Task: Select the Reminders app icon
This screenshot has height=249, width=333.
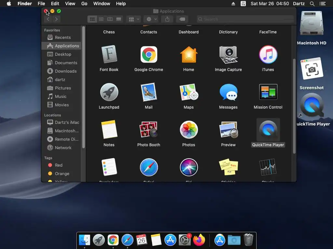Action: click(109, 167)
